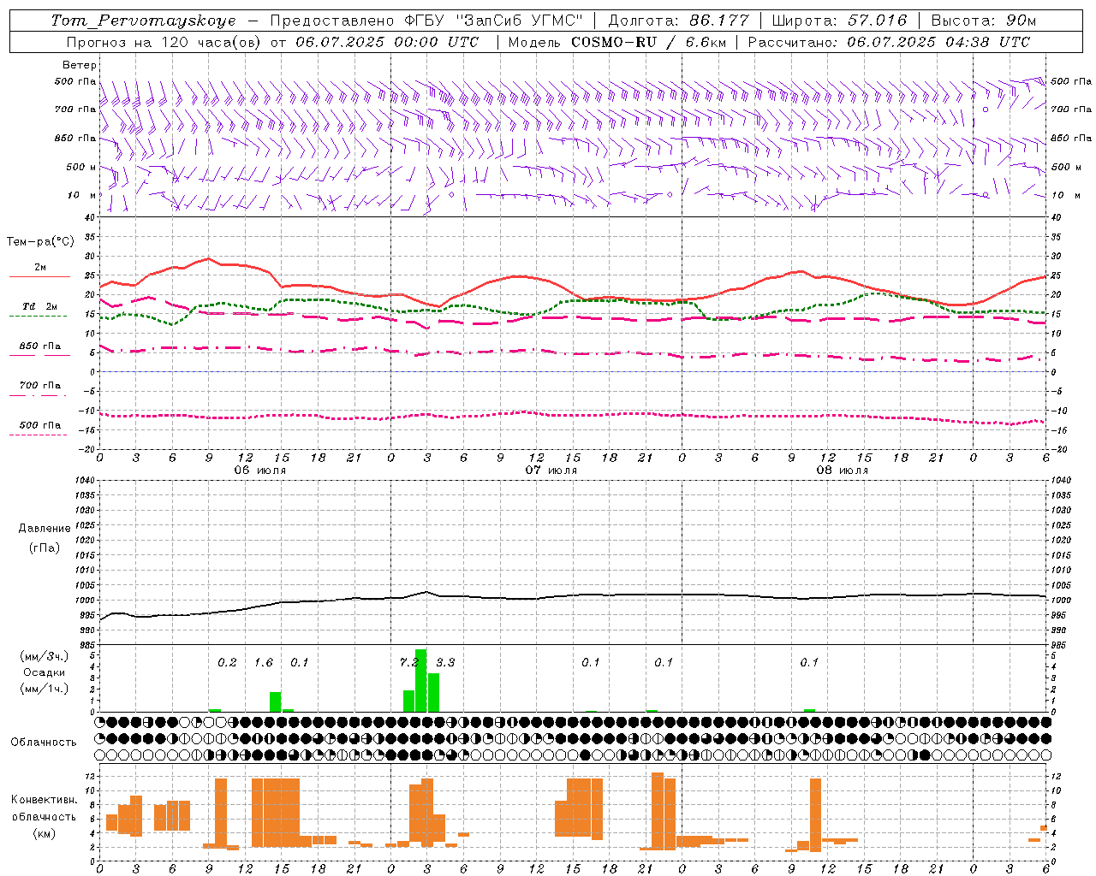1096x876 pixels.
Task: Click the 700 гПа temperature legend label
Action: [x=40, y=385]
